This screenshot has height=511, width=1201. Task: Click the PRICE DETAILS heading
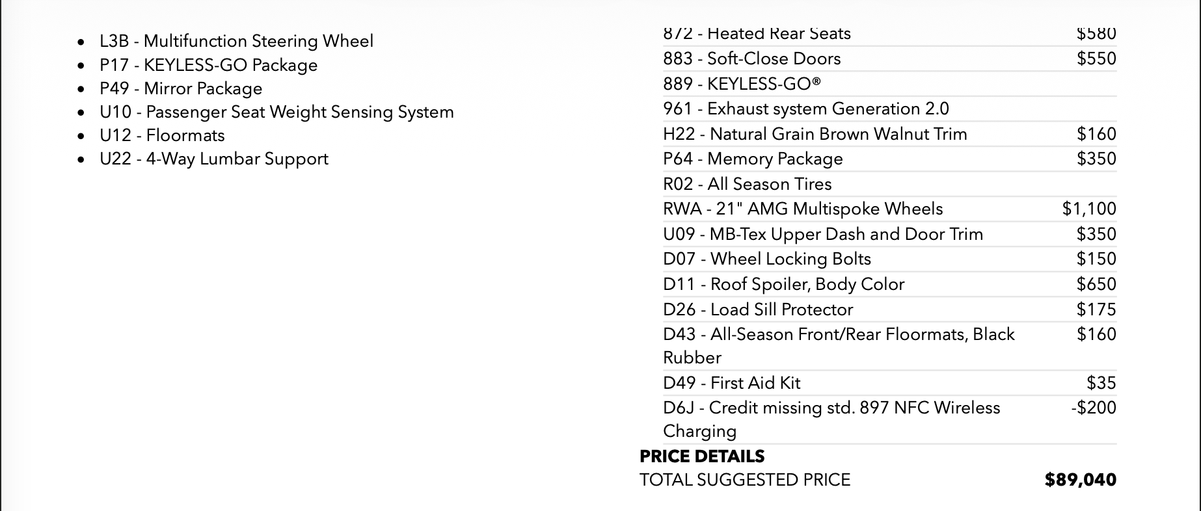coord(702,456)
